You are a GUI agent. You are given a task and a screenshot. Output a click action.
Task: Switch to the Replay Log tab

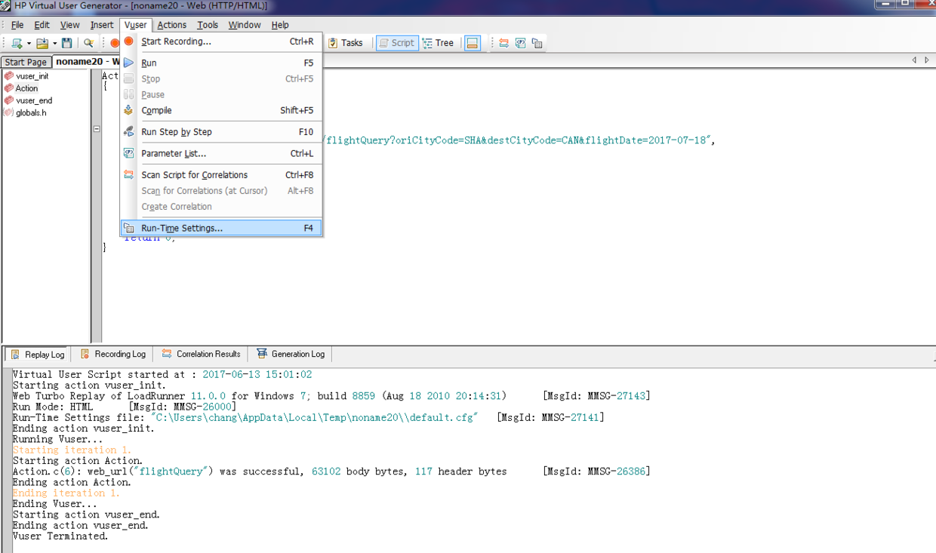pos(37,354)
